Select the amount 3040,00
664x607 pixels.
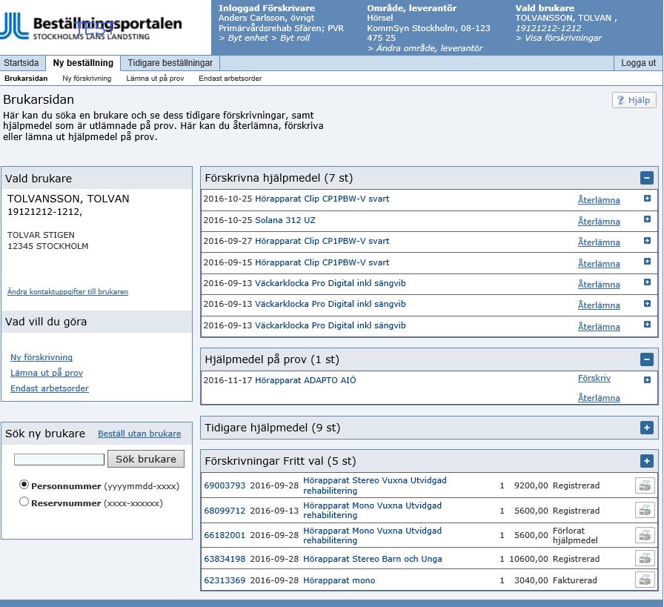pos(531,581)
